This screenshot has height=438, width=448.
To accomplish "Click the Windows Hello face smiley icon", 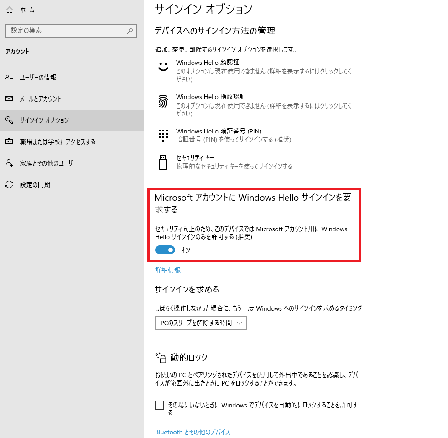I will [x=163, y=67].
